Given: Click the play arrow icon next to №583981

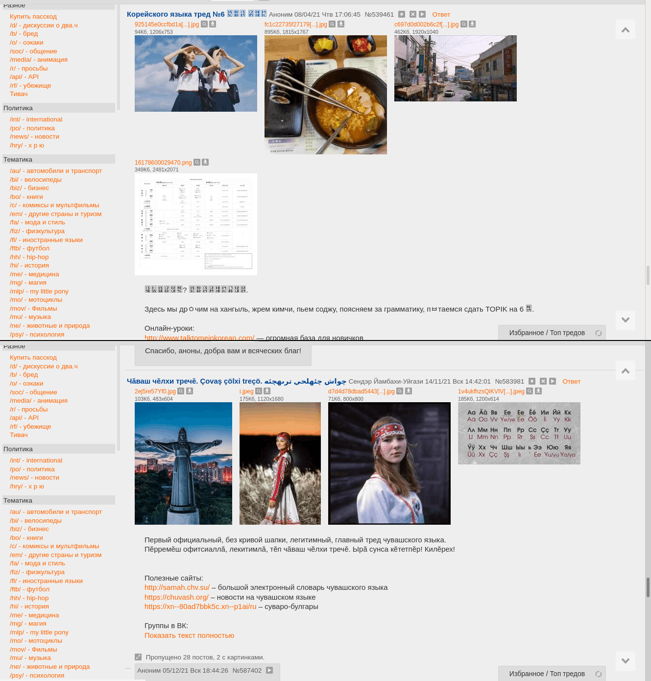Looking at the screenshot, I should click(x=553, y=381).
